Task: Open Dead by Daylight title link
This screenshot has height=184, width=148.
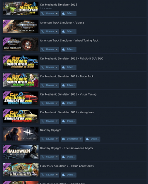Action: click(51, 130)
